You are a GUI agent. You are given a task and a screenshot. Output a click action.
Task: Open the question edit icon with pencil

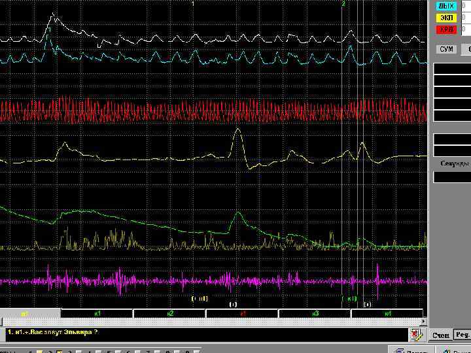[x=417, y=335]
